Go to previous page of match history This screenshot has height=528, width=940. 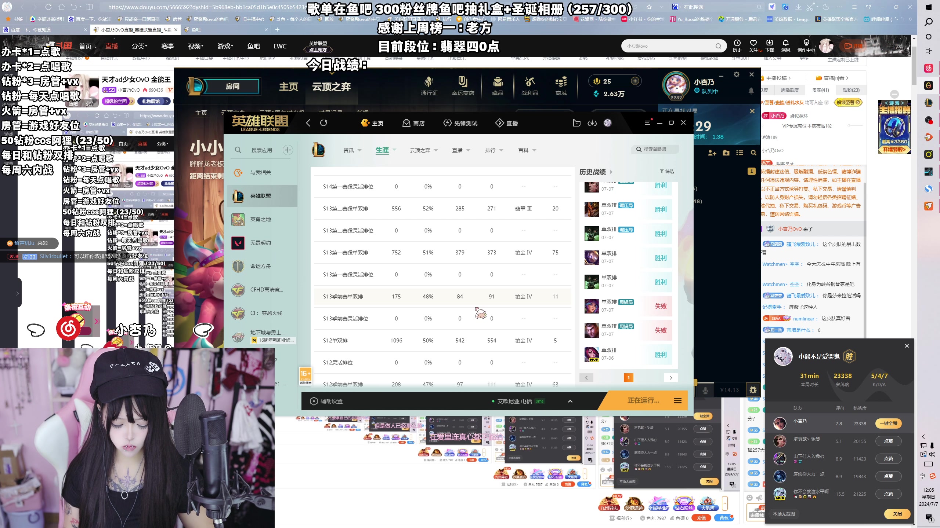tap(586, 378)
